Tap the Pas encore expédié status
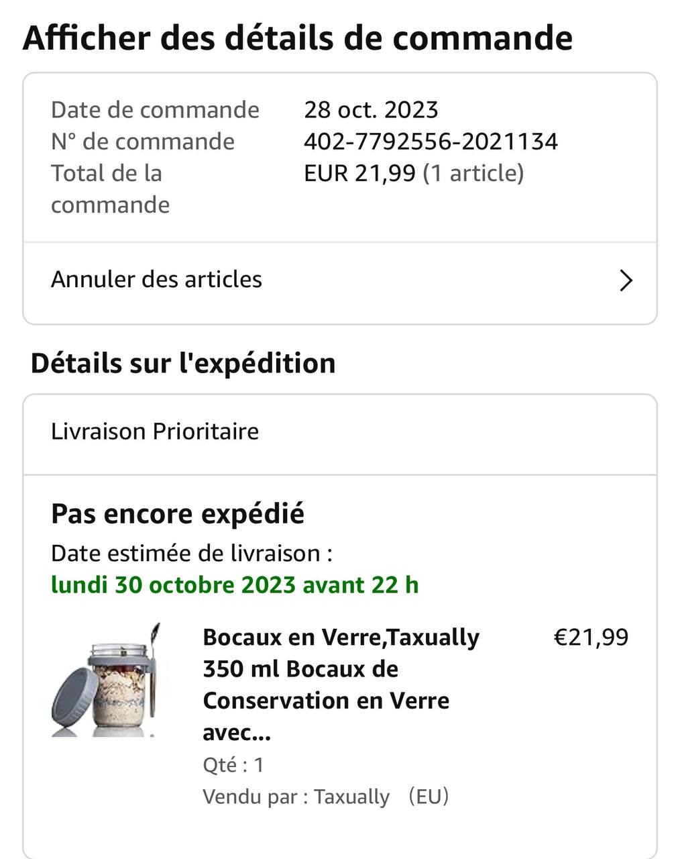Image resolution: width=680 pixels, height=859 pixels. [x=178, y=514]
